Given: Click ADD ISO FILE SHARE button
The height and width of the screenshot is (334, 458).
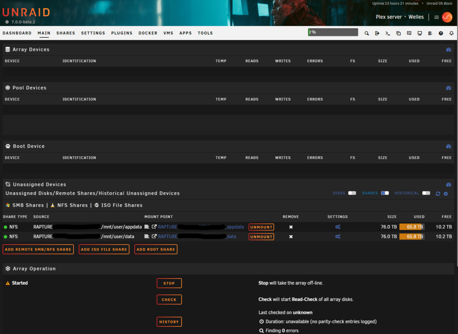Looking at the screenshot, I should point(104,249).
